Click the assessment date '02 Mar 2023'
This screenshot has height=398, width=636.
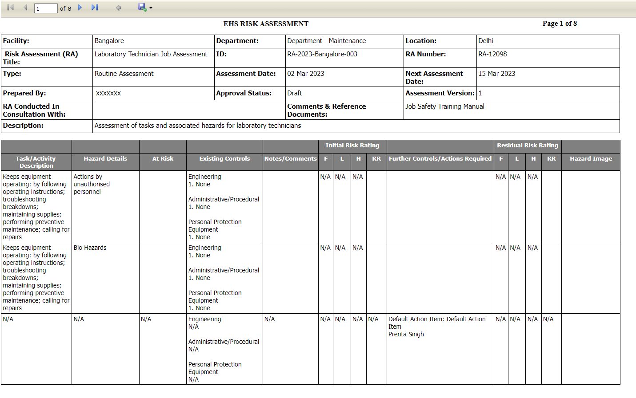306,74
